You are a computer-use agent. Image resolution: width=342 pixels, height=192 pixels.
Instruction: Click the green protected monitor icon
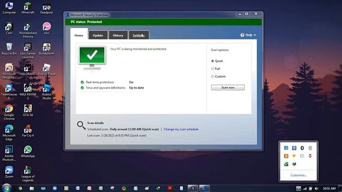(92, 58)
